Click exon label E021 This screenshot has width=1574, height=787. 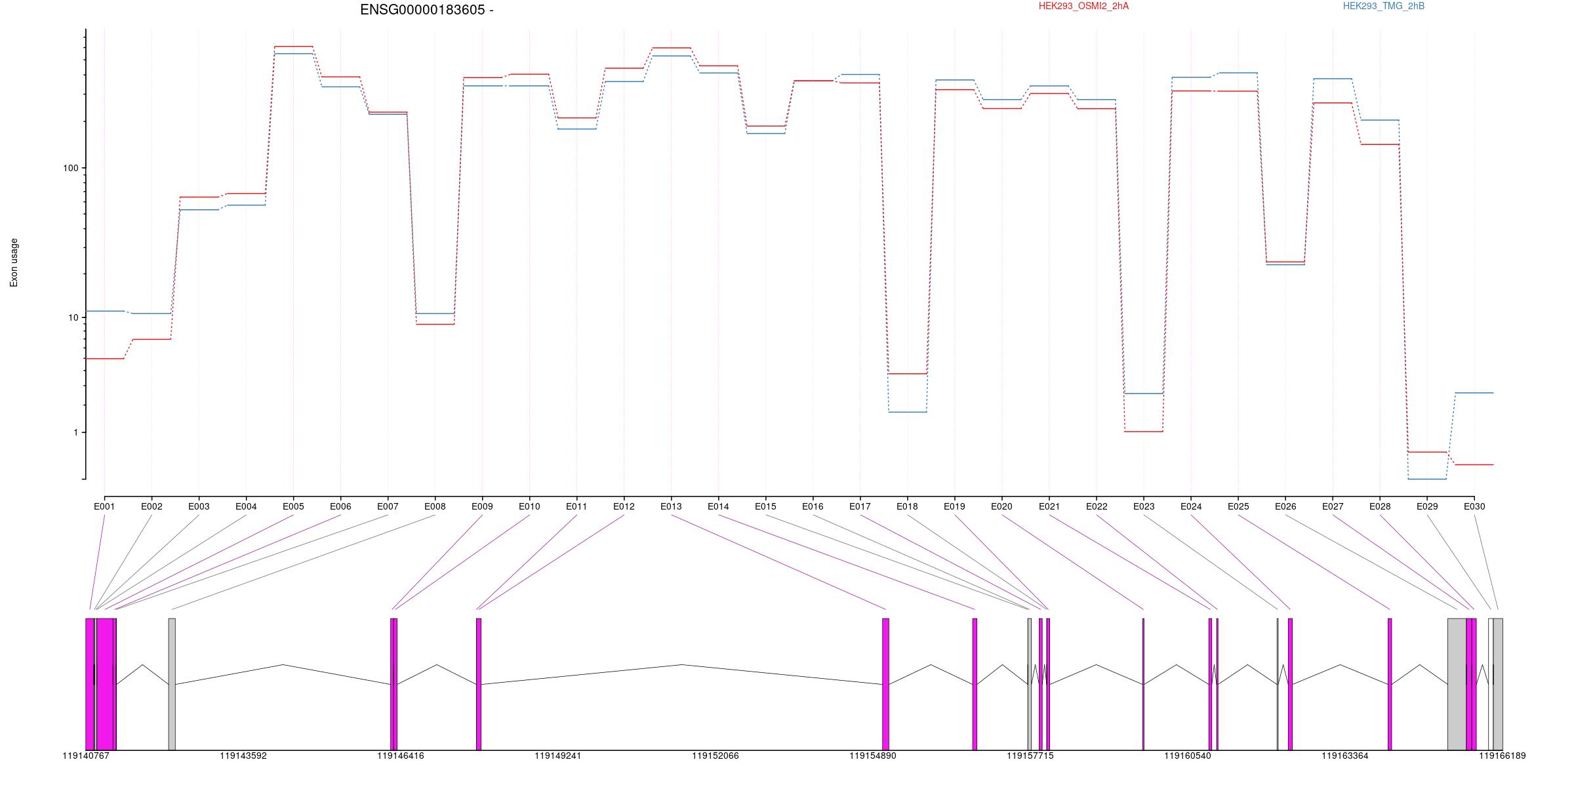click(x=1049, y=506)
